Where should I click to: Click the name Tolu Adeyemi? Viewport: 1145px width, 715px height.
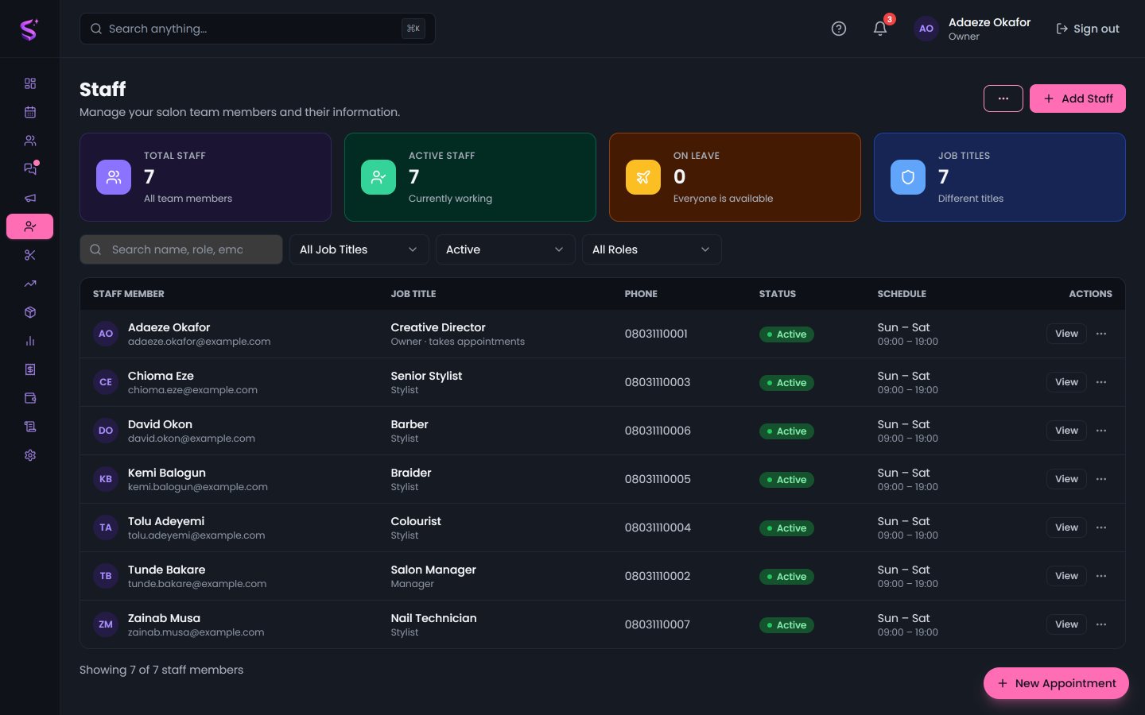pos(166,521)
